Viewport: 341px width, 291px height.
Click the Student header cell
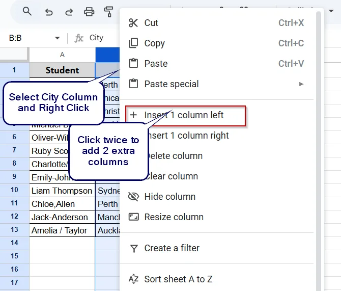pyautogui.click(x=62, y=70)
